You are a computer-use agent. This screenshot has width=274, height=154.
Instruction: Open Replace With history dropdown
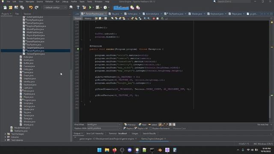119,128
